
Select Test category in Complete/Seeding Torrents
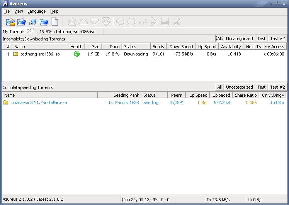[x=261, y=87]
